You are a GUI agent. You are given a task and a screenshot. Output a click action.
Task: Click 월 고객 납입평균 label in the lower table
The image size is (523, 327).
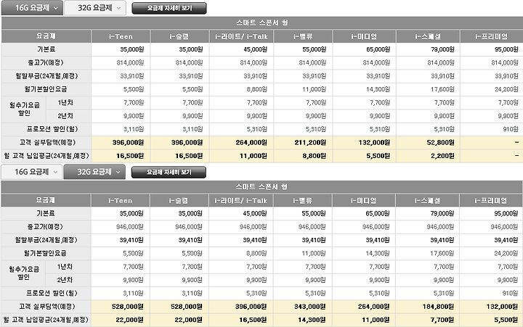click(x=46, y=320)
